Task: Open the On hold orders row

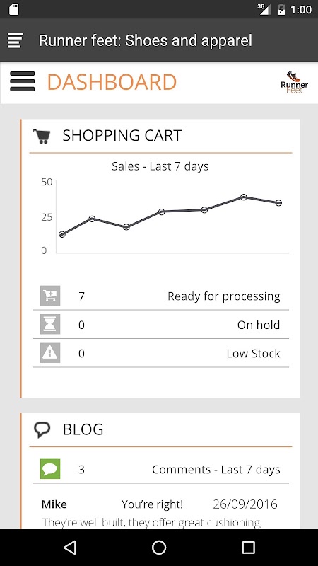Action: click(160, 325)
